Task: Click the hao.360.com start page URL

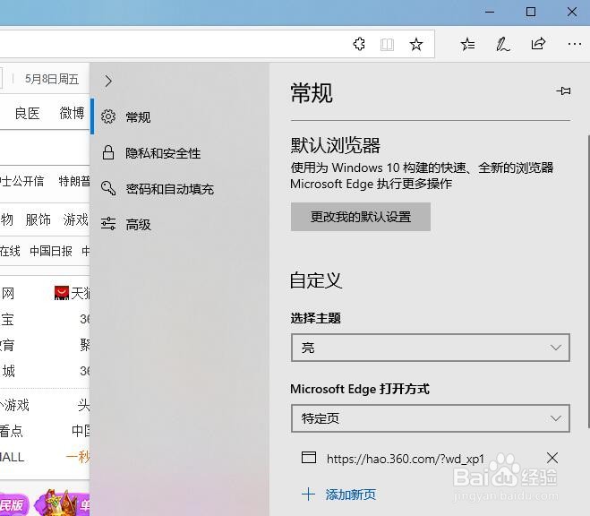Action: click(x=406, y=459)
